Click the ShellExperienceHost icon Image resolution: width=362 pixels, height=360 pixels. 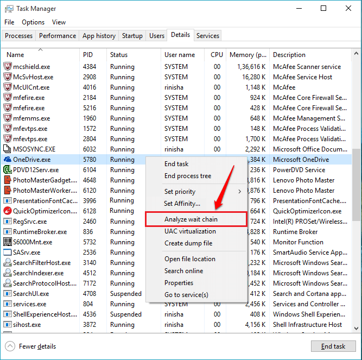click(8, 314)
